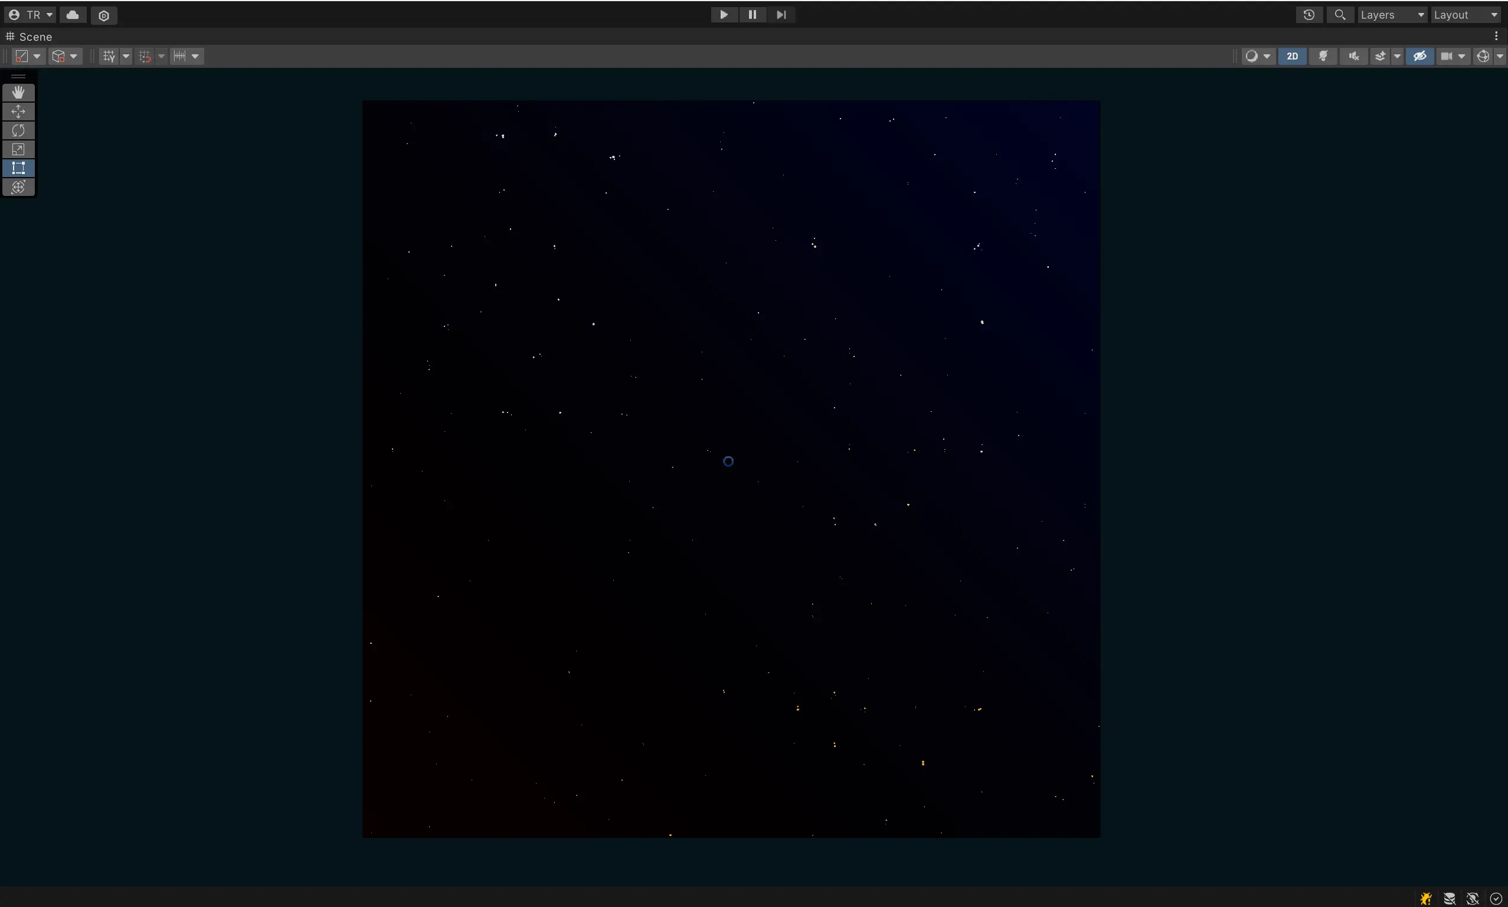Expand draw mode shading dropdown arrow
Viewport: 1508px width, 907px height.
coord(1267,56)
